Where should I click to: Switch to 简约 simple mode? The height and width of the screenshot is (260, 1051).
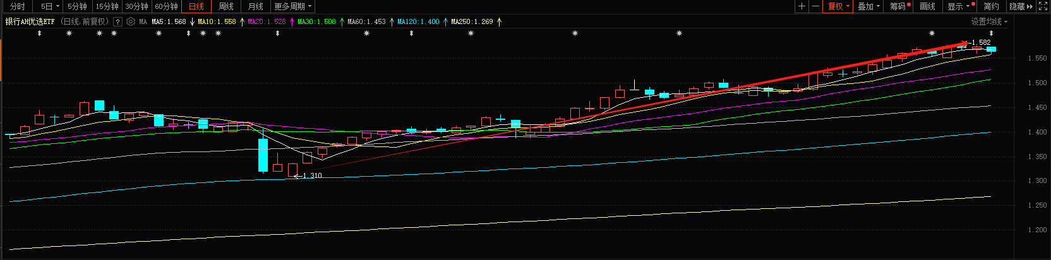[x=992, y=6]
